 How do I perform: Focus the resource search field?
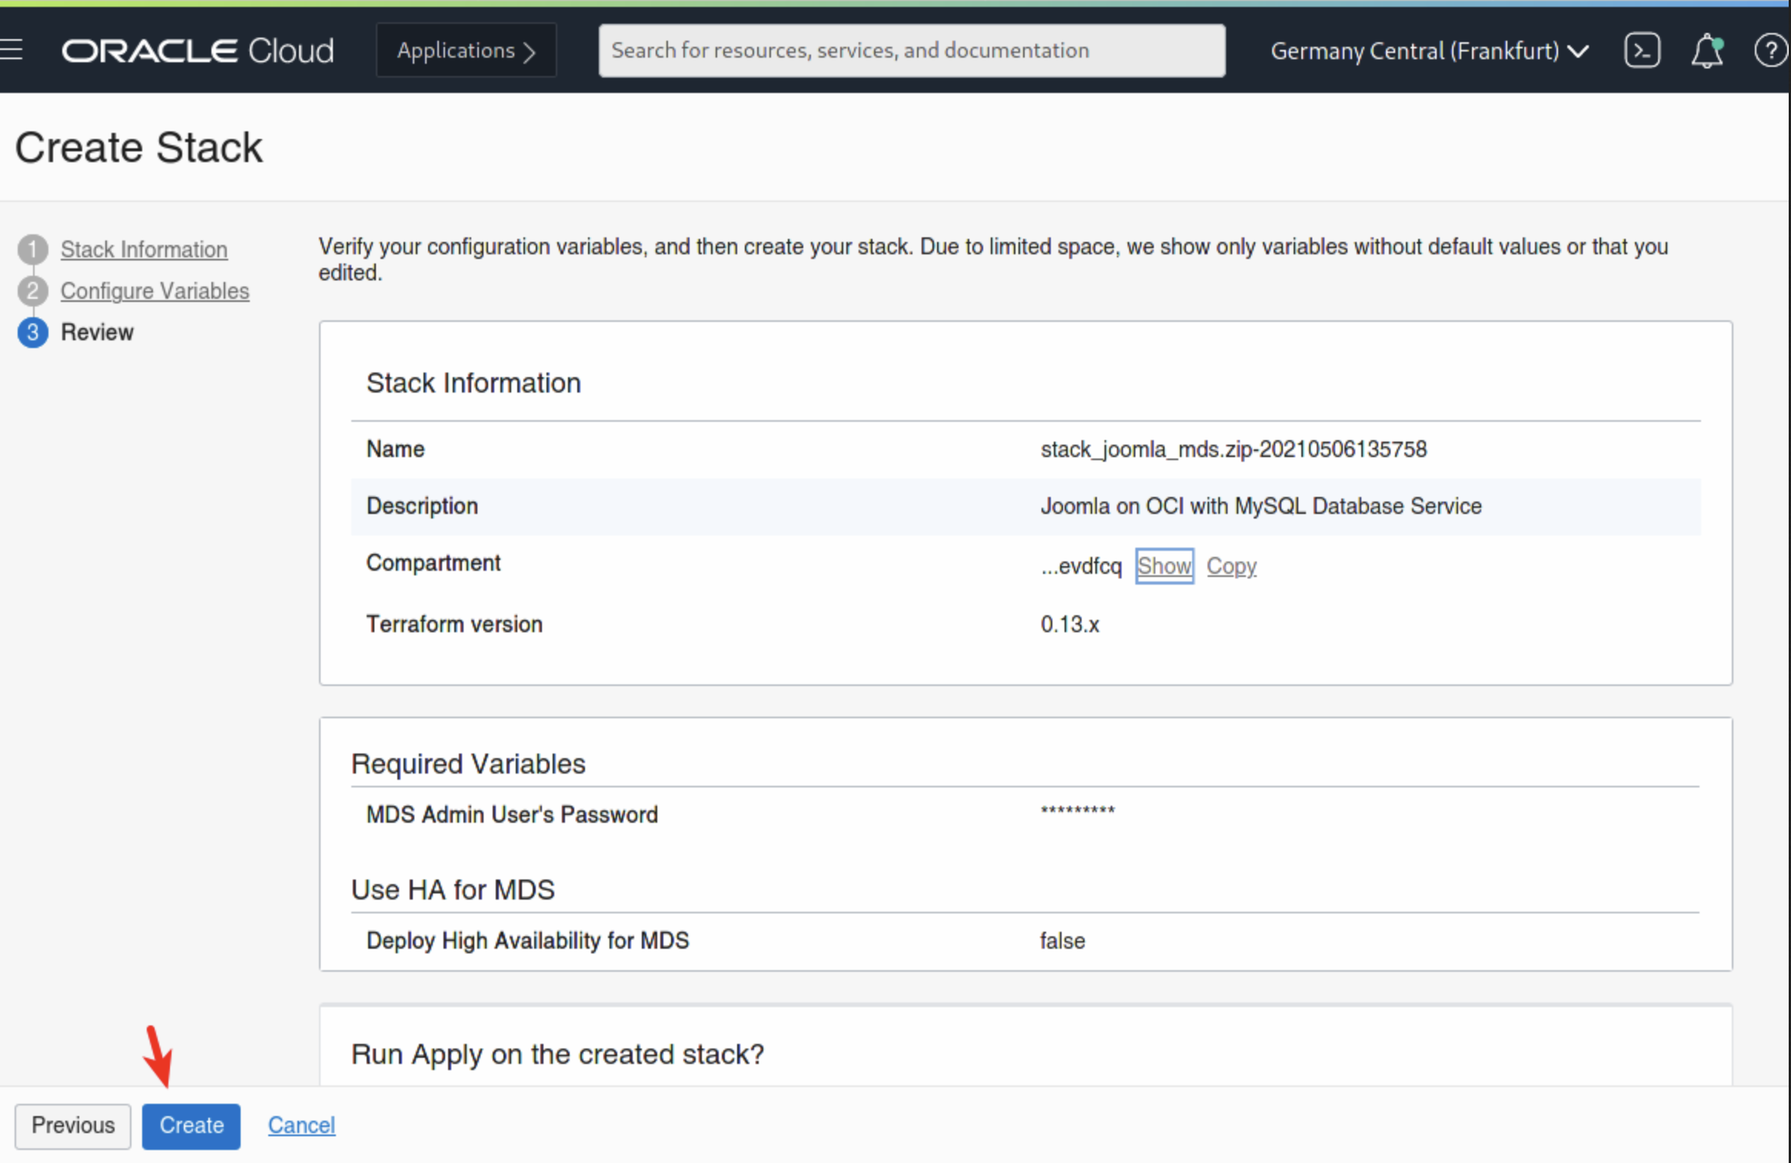pyautogui.click(x=911, y=51)
